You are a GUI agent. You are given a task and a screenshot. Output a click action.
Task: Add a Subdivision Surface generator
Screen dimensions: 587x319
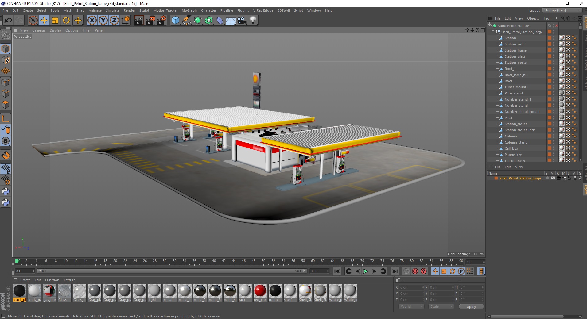pyautogui.click(x=198, y=21)
